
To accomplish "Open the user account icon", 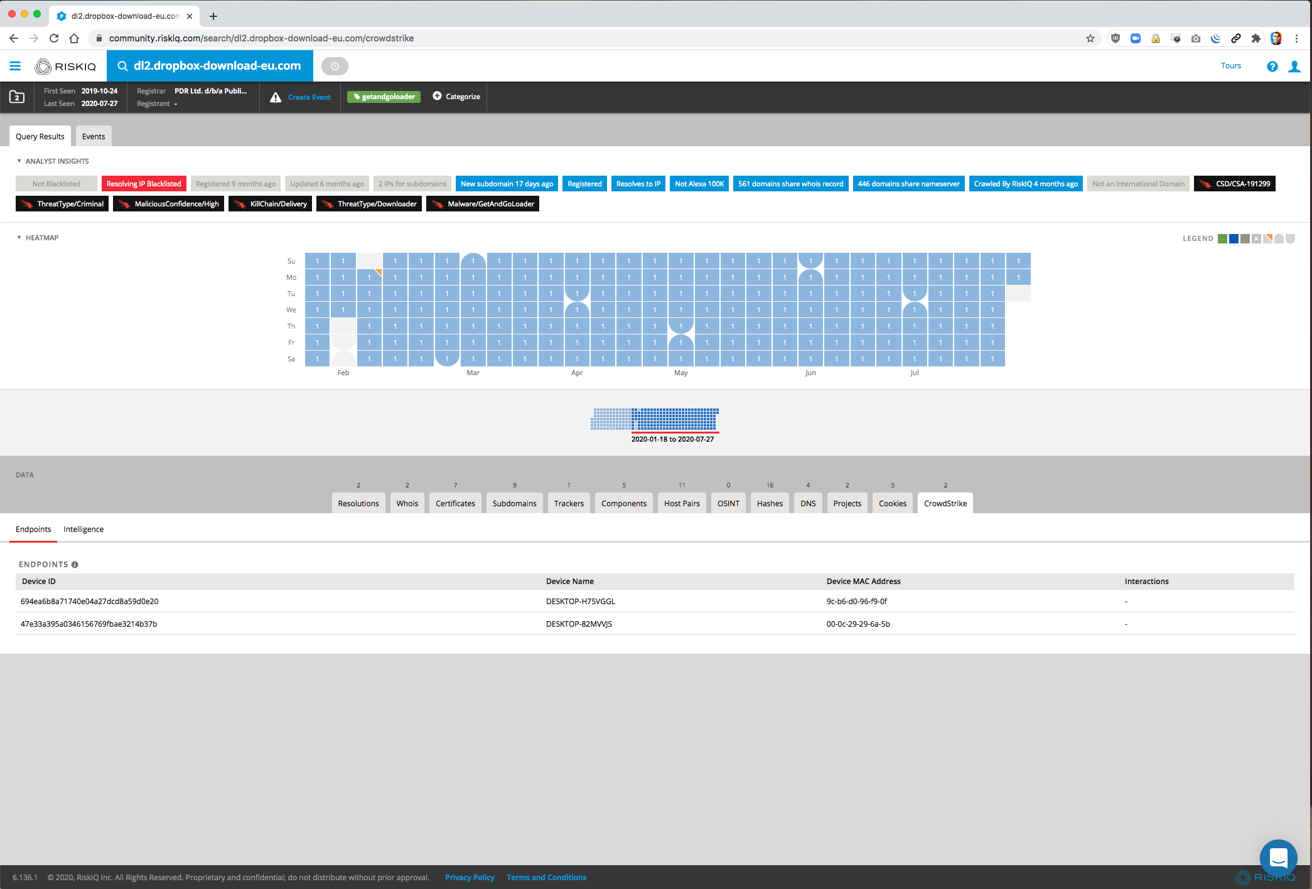I will [x=1294, y=67].
